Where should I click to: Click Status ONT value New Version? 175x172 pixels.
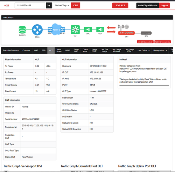(27, 157)
